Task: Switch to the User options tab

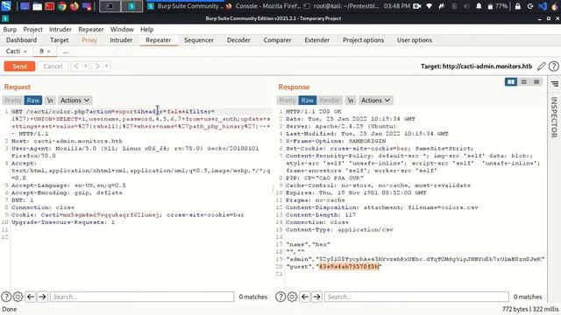Action: (415, 40)
